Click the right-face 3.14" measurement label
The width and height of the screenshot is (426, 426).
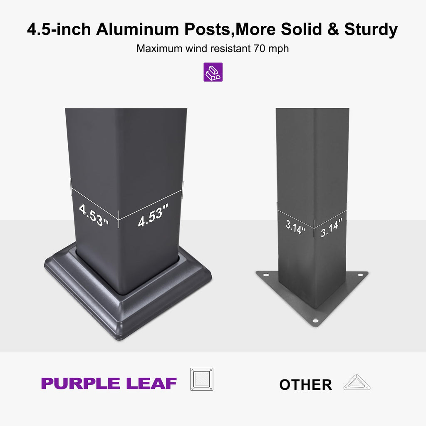(332, 228)
